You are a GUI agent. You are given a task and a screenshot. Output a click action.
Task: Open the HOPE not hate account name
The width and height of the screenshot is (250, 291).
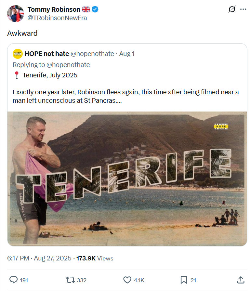click(x=46, y=54)
